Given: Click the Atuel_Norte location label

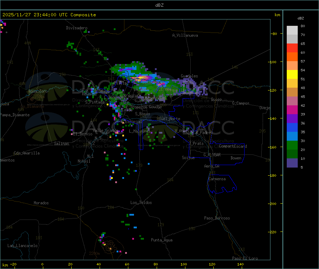Looking at the screenshot, I should click(x=168, y=119).
